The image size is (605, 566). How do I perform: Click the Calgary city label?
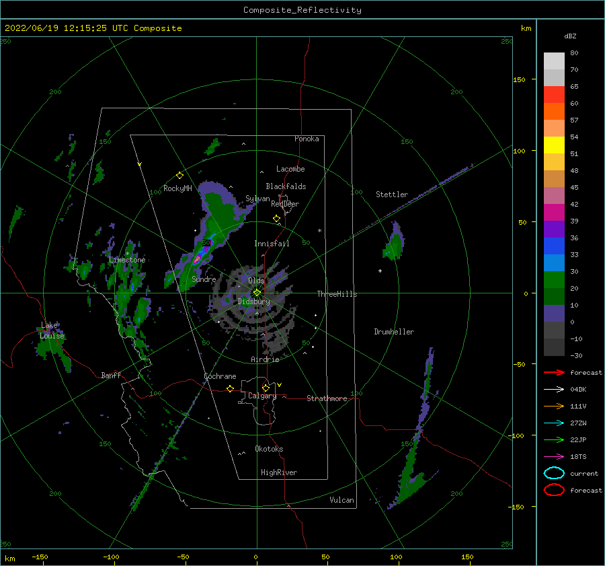click(x=262, y=396)
